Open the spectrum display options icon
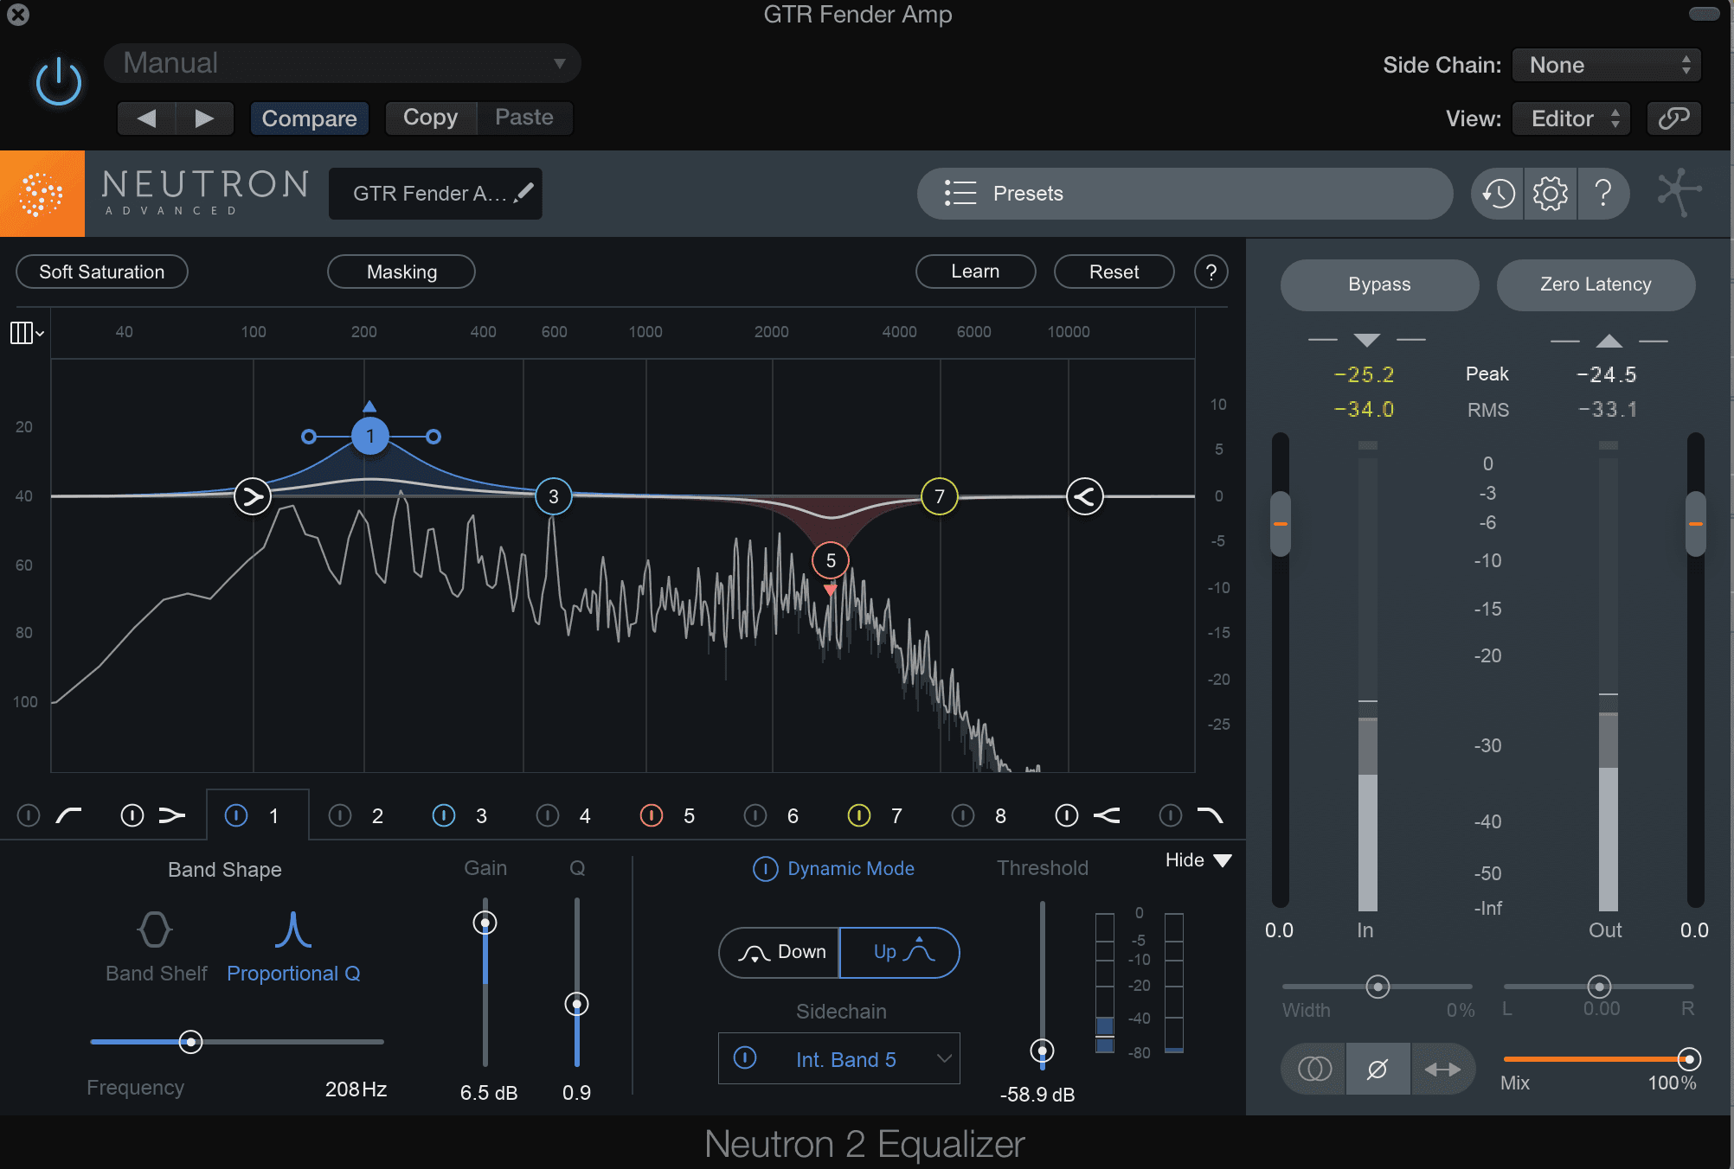1734x1169 pixels. (x=26, y=333)
